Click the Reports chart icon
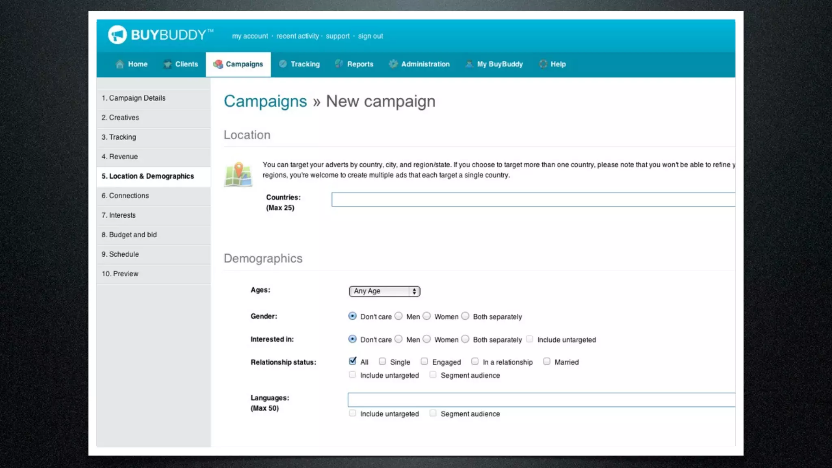 pos(338,64)
